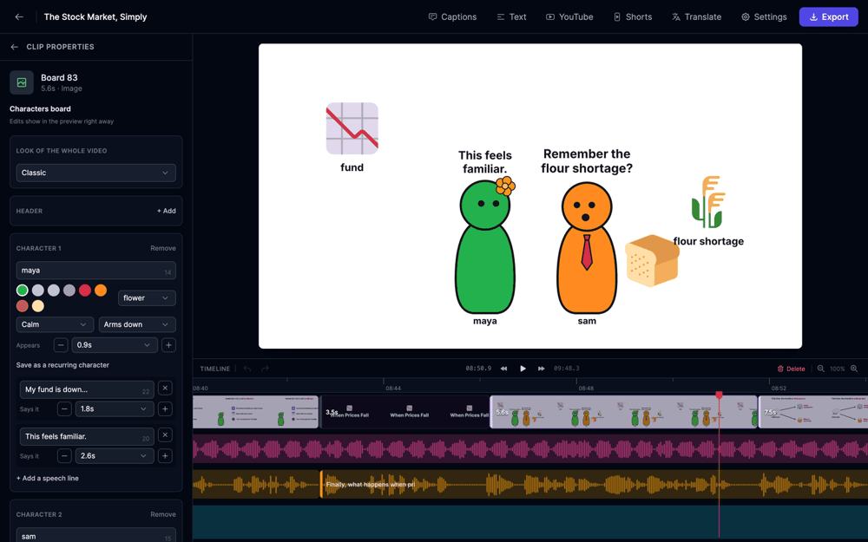Decrease the Appears time with minus
The height and width of the screenshot is (542, 868).
click(x=61, y=345)
